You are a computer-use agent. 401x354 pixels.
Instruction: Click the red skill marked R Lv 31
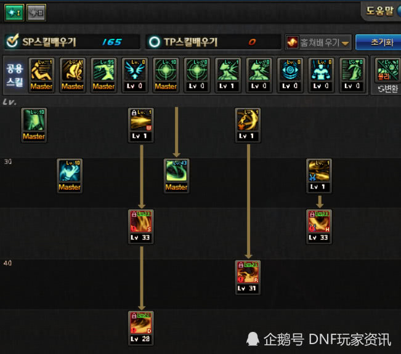tap(248, 277)
